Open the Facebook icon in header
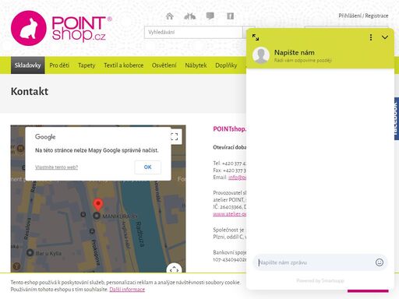 pyautogui.click(x=230, y=16)
